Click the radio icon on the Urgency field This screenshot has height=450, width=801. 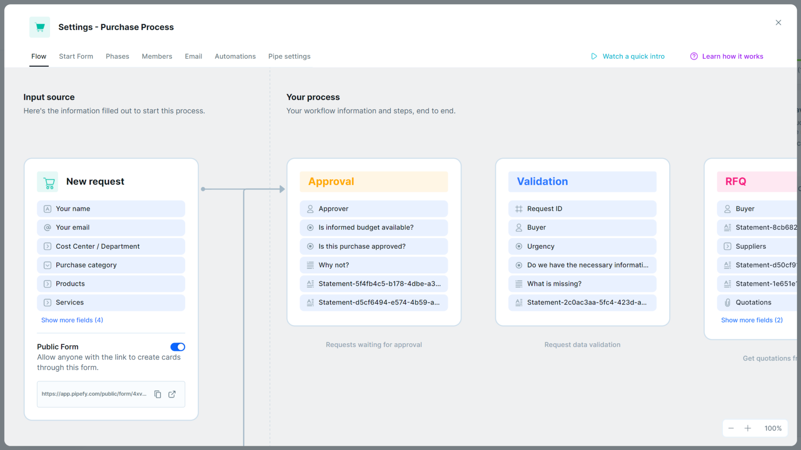tap(519, 246)
